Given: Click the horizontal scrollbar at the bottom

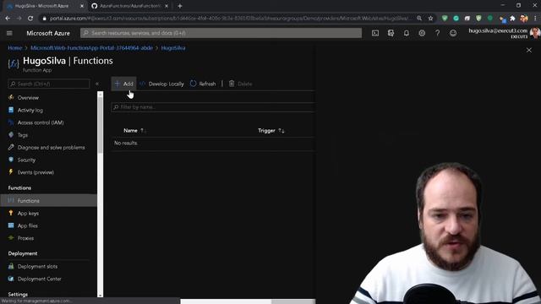Looking at the screenshot, I should click(x=248, y=301).
